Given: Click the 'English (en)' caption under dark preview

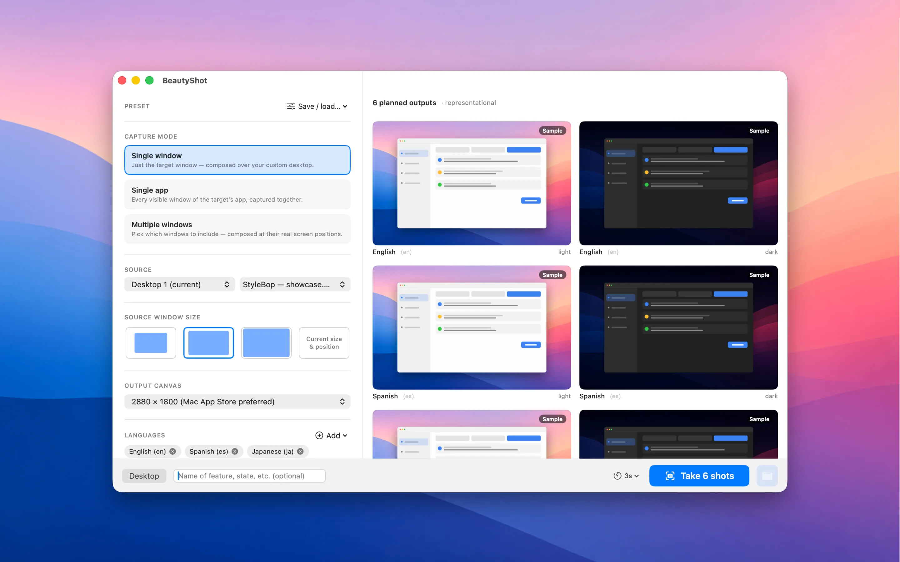Looking at the screenshot, I should pos(599,252).
